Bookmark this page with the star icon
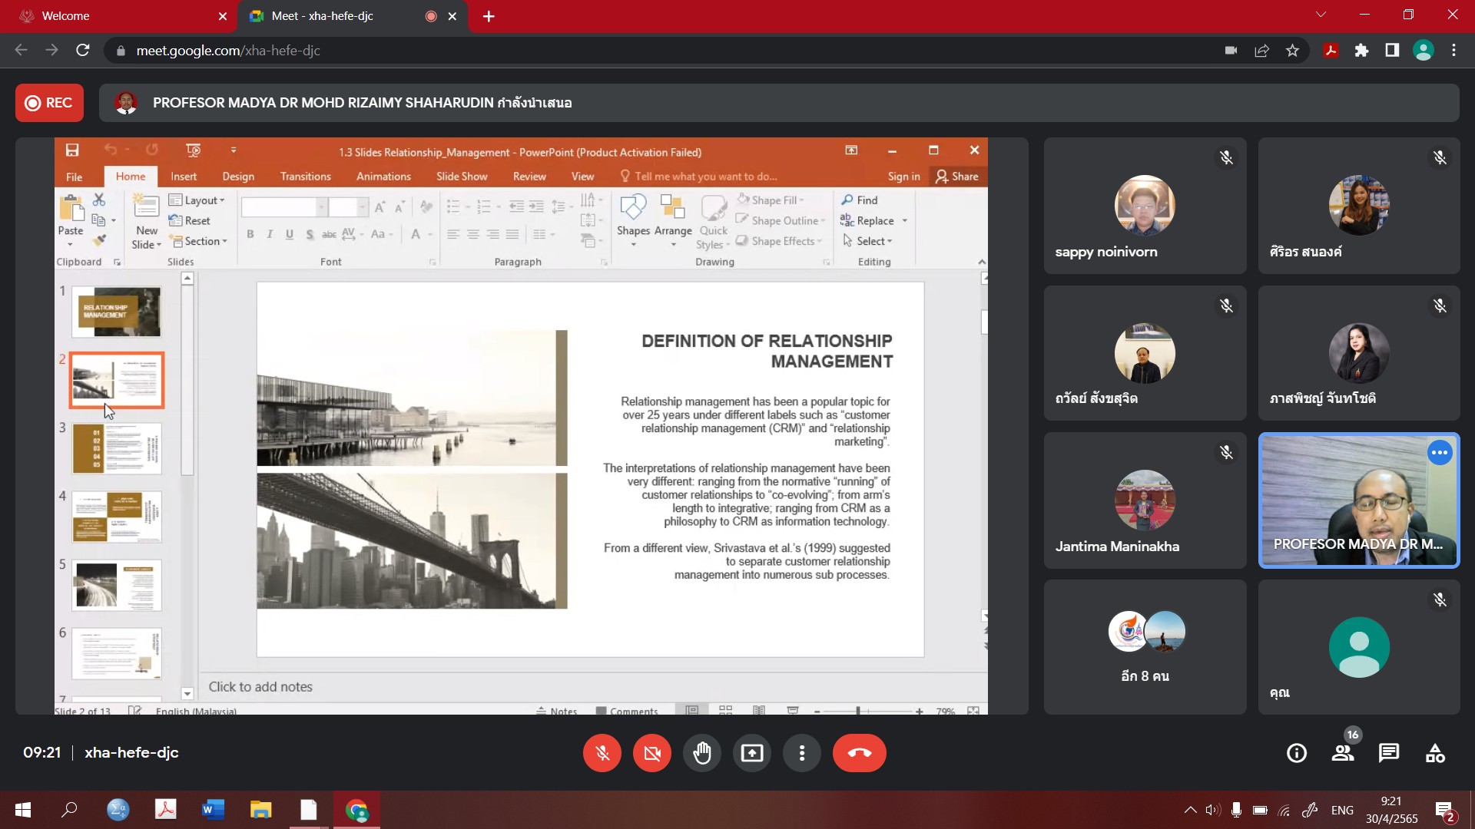 pyautogui.click(x=1292, y=51)
